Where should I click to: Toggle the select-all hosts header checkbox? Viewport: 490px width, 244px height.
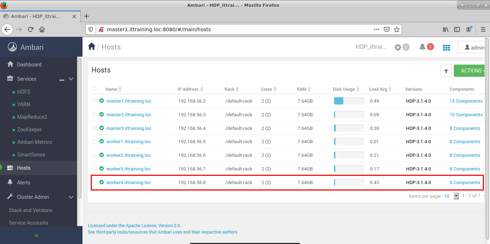[x=95, y=89]
